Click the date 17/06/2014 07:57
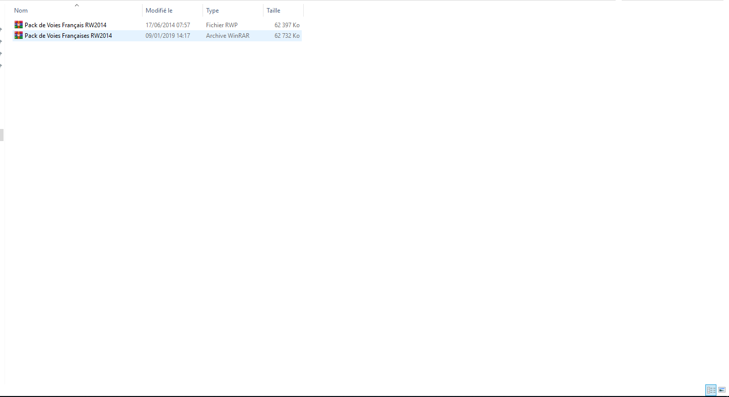This screenshot has width=729, height=397. tap(168, 25)
